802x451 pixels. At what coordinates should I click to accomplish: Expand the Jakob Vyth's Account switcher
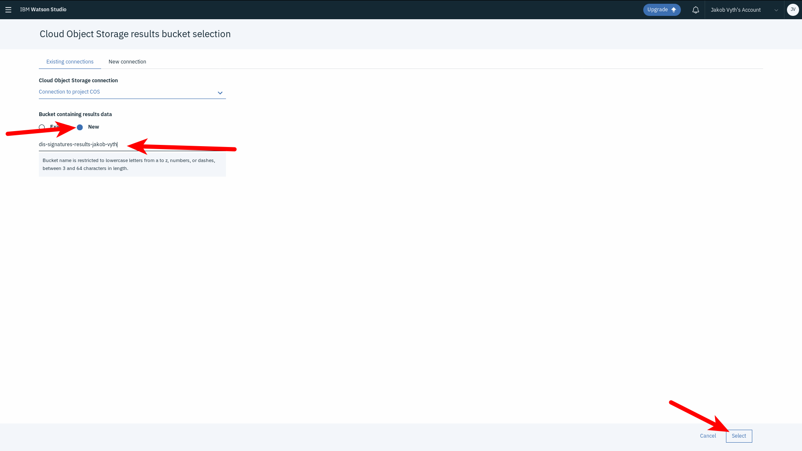click(736, 10)
